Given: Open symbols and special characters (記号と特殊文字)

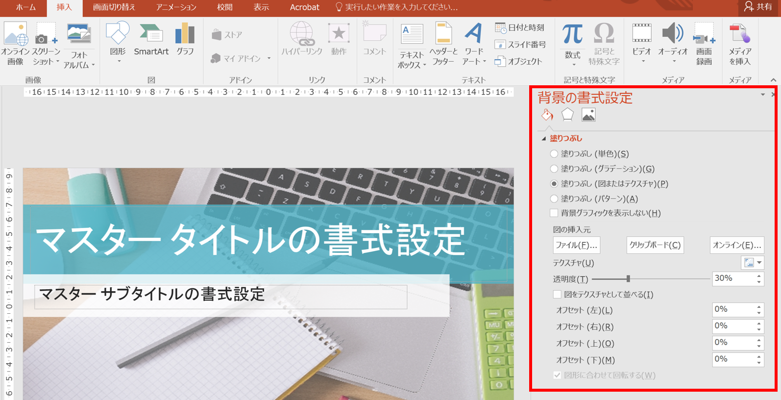Looking at the screenshot, I should pos(604,44).
